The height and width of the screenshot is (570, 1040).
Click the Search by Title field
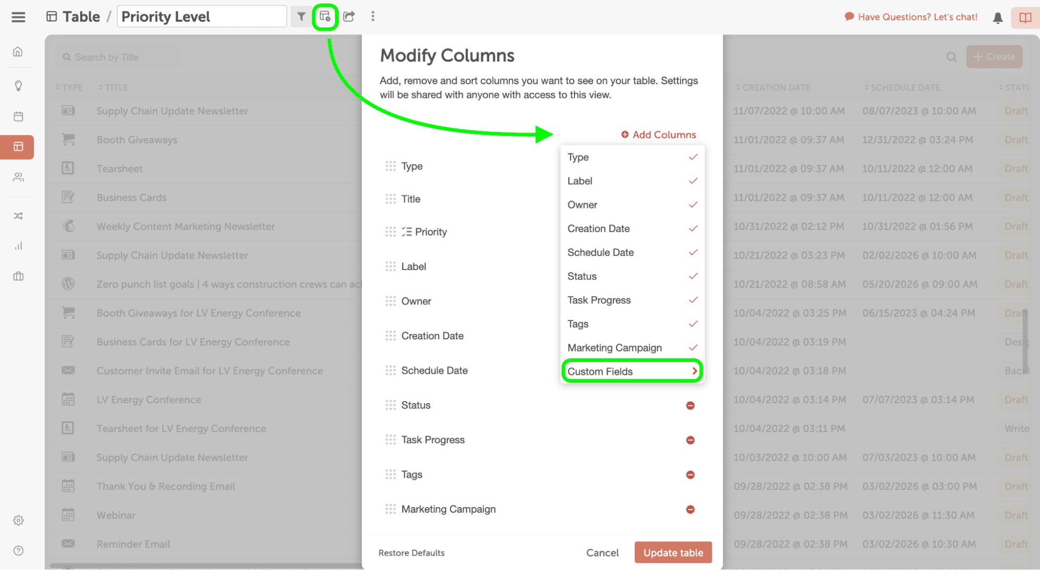point(118,57)
